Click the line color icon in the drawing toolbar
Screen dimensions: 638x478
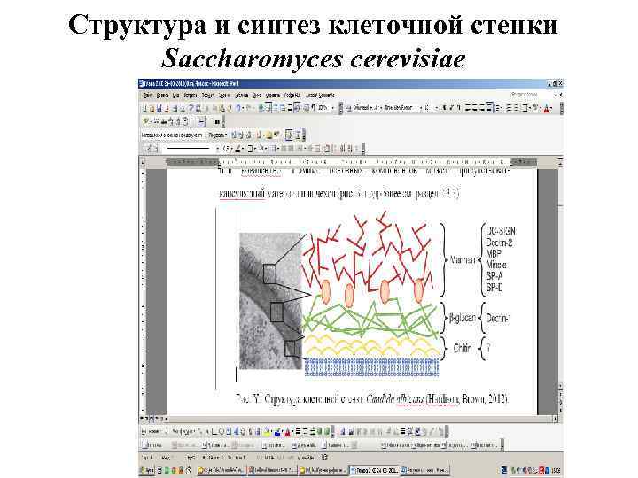click(x=277, y=432)
